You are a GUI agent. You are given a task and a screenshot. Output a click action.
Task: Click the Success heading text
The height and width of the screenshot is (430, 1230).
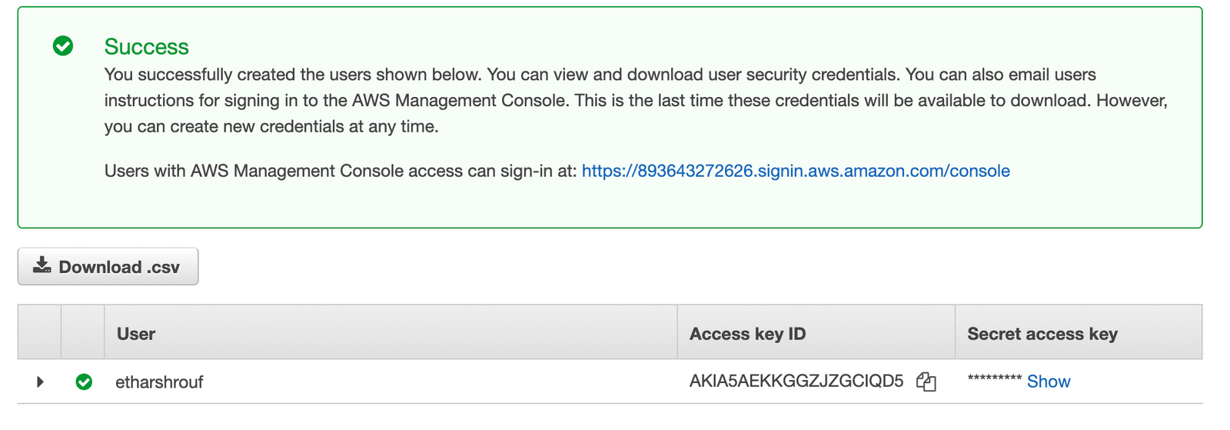[146, 47]
